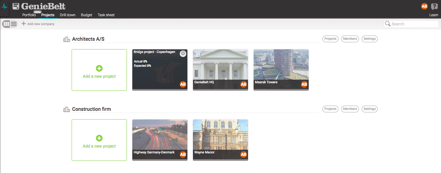Click the Construction firm company heading
The image size is (441, 173).
click(x=92, y=109)
